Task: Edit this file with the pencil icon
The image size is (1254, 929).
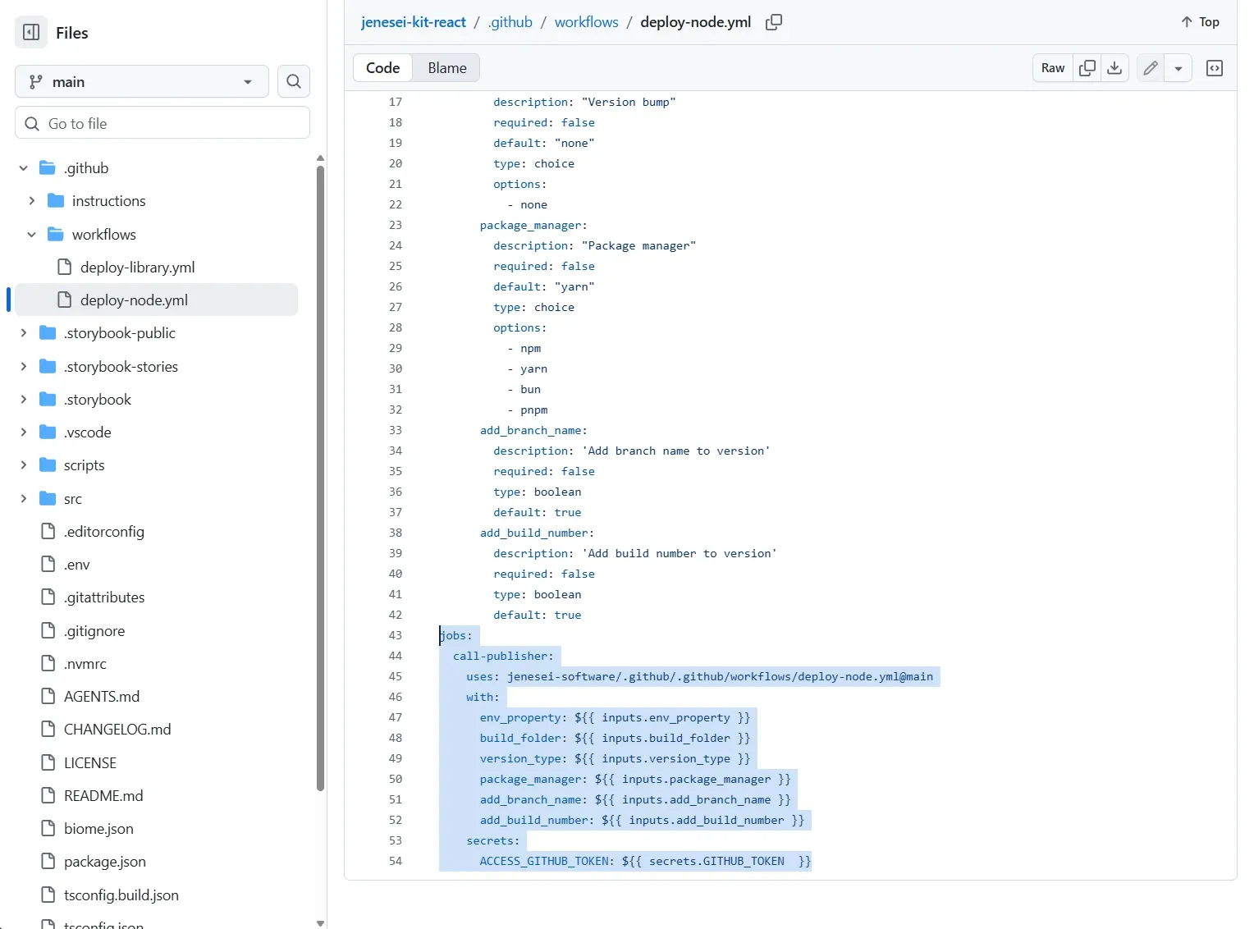Action: pyautogui.click(x=1151, y=68)
